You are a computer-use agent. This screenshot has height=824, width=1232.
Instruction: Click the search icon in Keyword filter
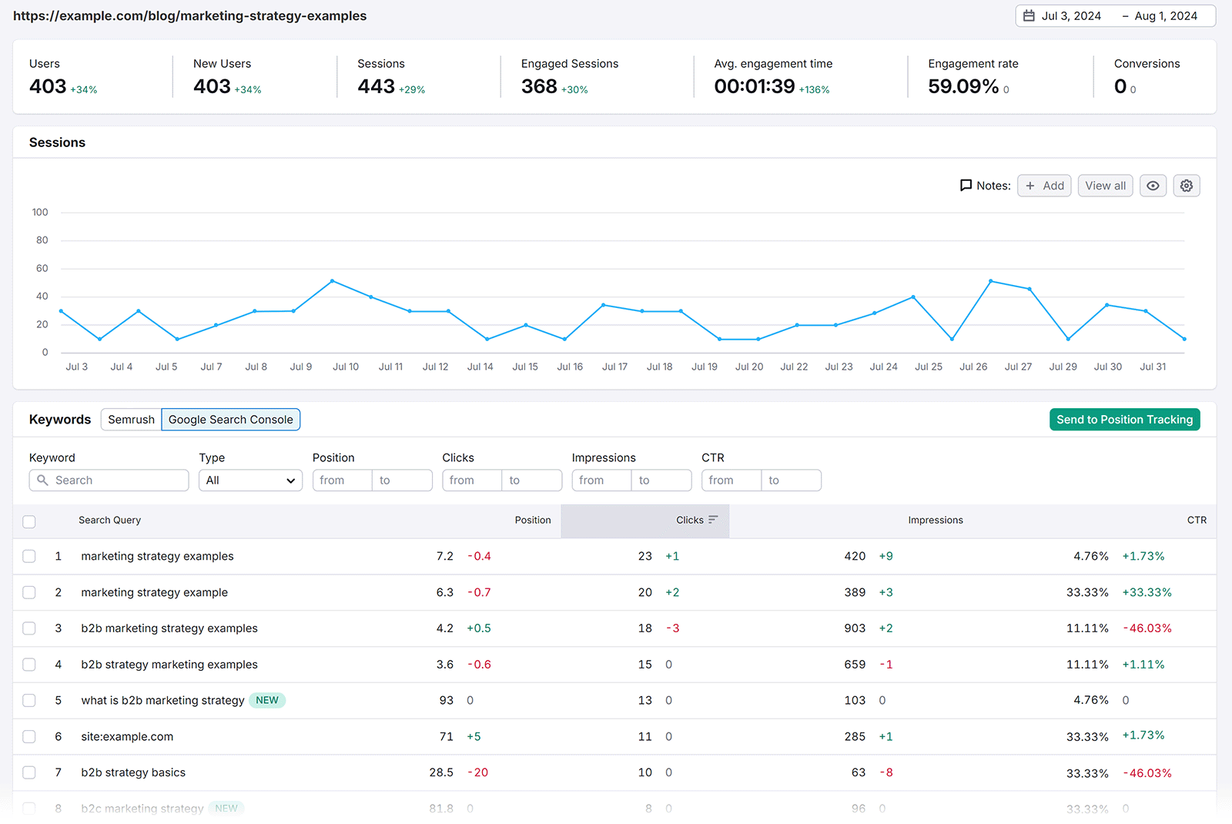(43, 480)
